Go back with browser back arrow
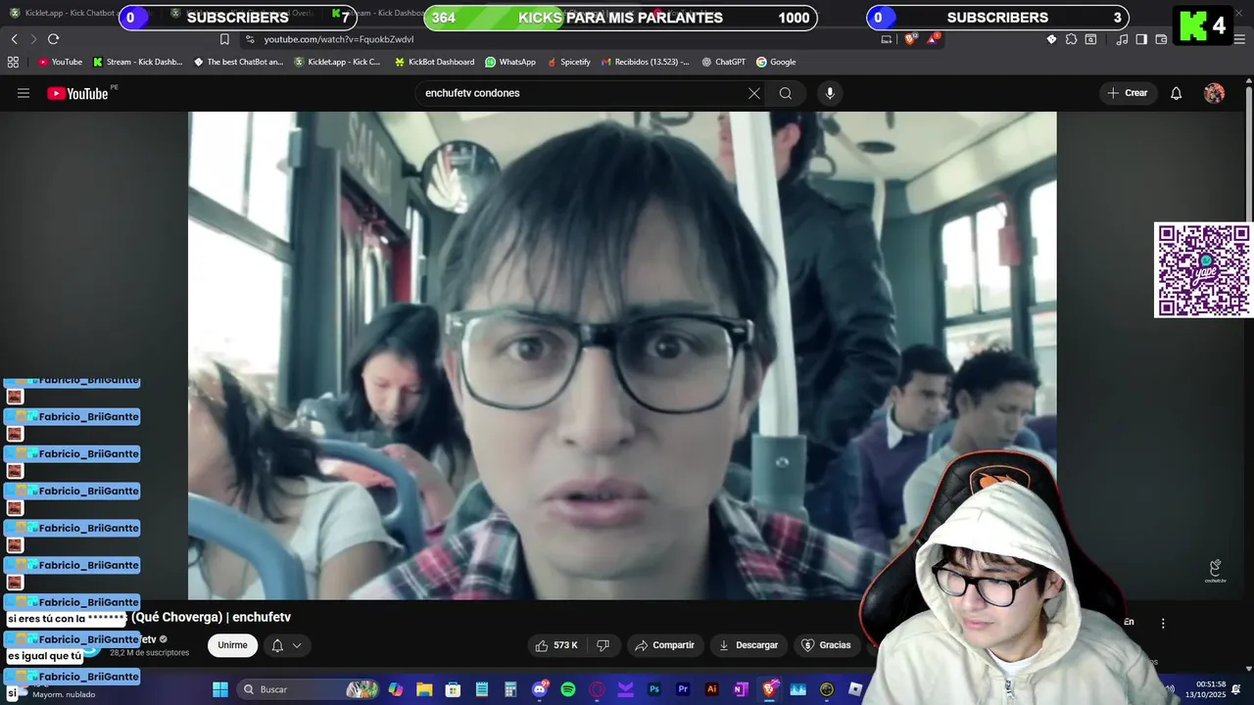The width and height of the screenshot is (1254, 705). coord(15,39)
